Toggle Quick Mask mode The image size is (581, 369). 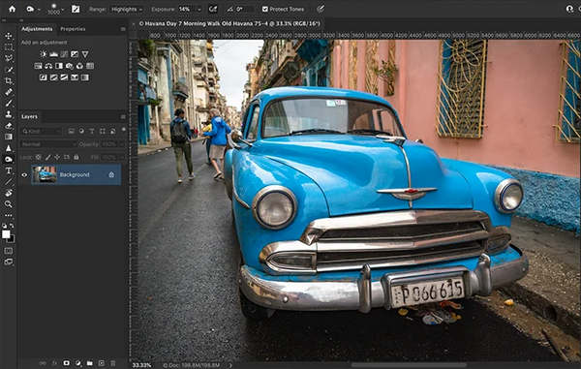click(8, 251)
